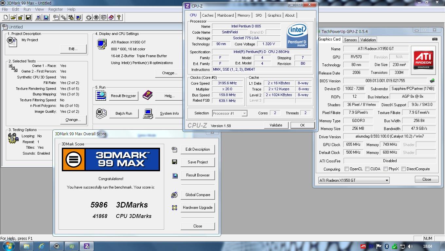Click OK in CPU-Z window
The image size is (445, 251).
tap(302, 125)
